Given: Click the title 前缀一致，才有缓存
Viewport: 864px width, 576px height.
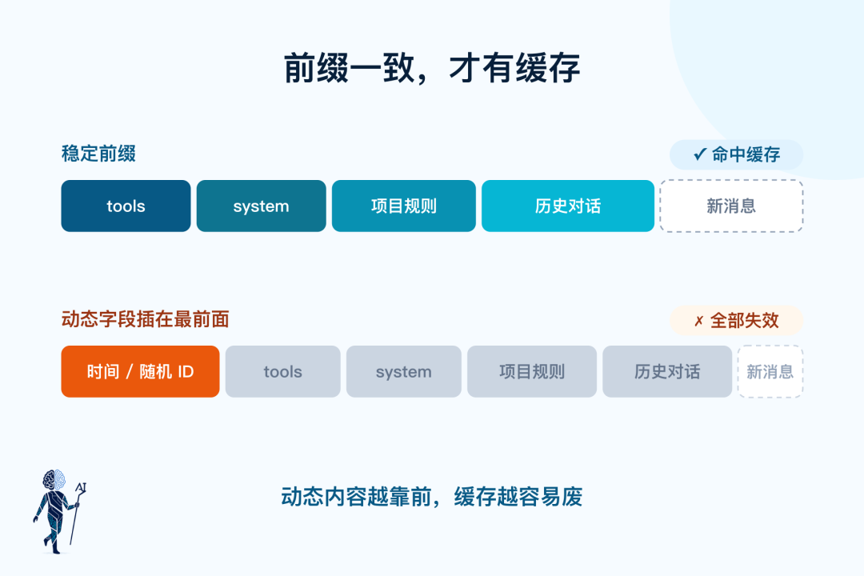Looking at the screenshot, I should click(x=432, y=68).
